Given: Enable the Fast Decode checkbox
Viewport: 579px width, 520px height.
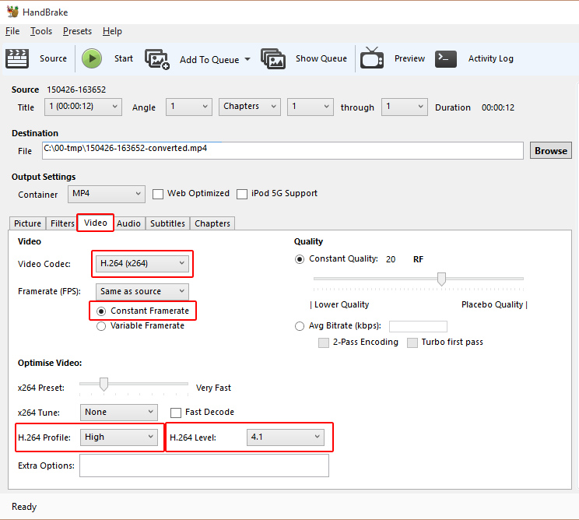Looking at the screenshot, I should click(x=176, y=413).
